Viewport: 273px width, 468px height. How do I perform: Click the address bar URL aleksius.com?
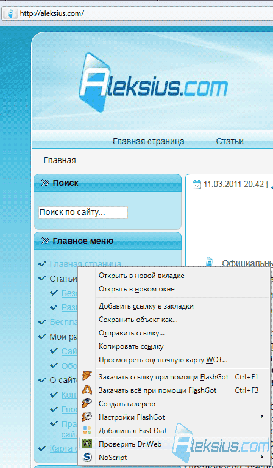click(52, 13)
